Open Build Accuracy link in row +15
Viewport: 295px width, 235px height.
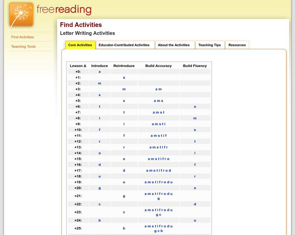tap(159, 159)
